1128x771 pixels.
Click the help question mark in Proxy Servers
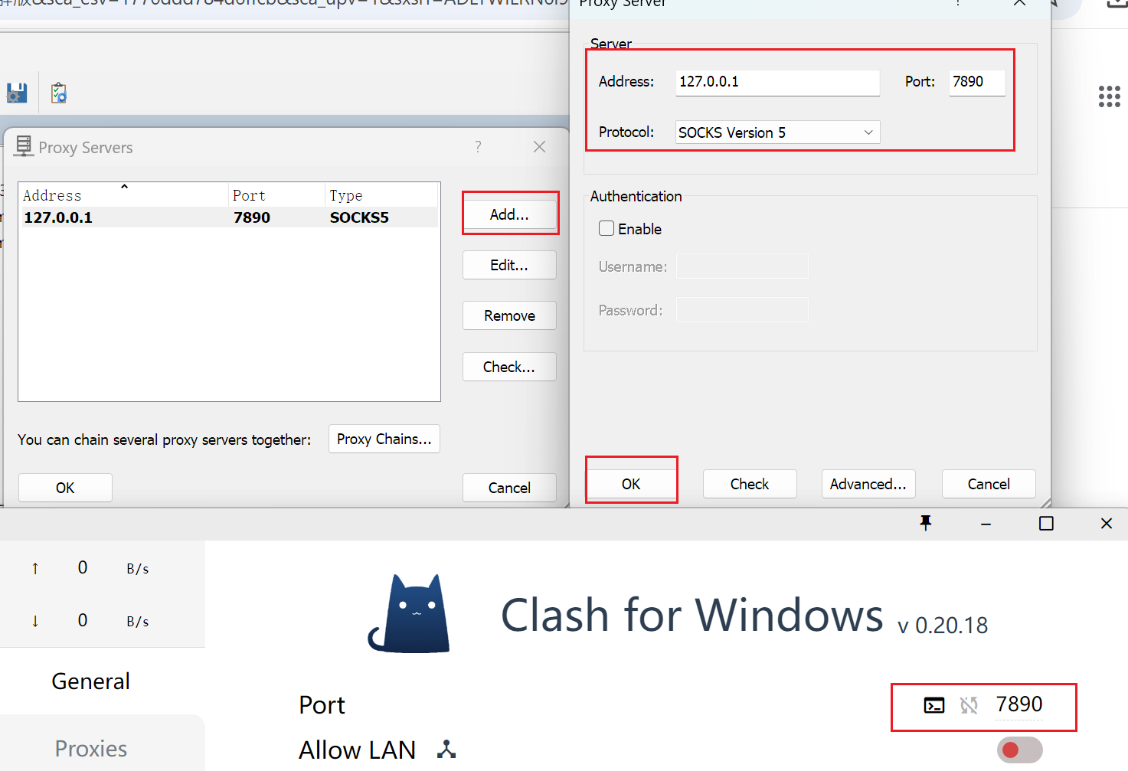(478, 146)
